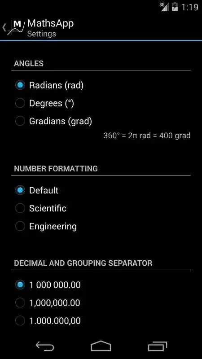
Task: Tap the 360° = 2π rad conversion note
Action: [147, 136]
